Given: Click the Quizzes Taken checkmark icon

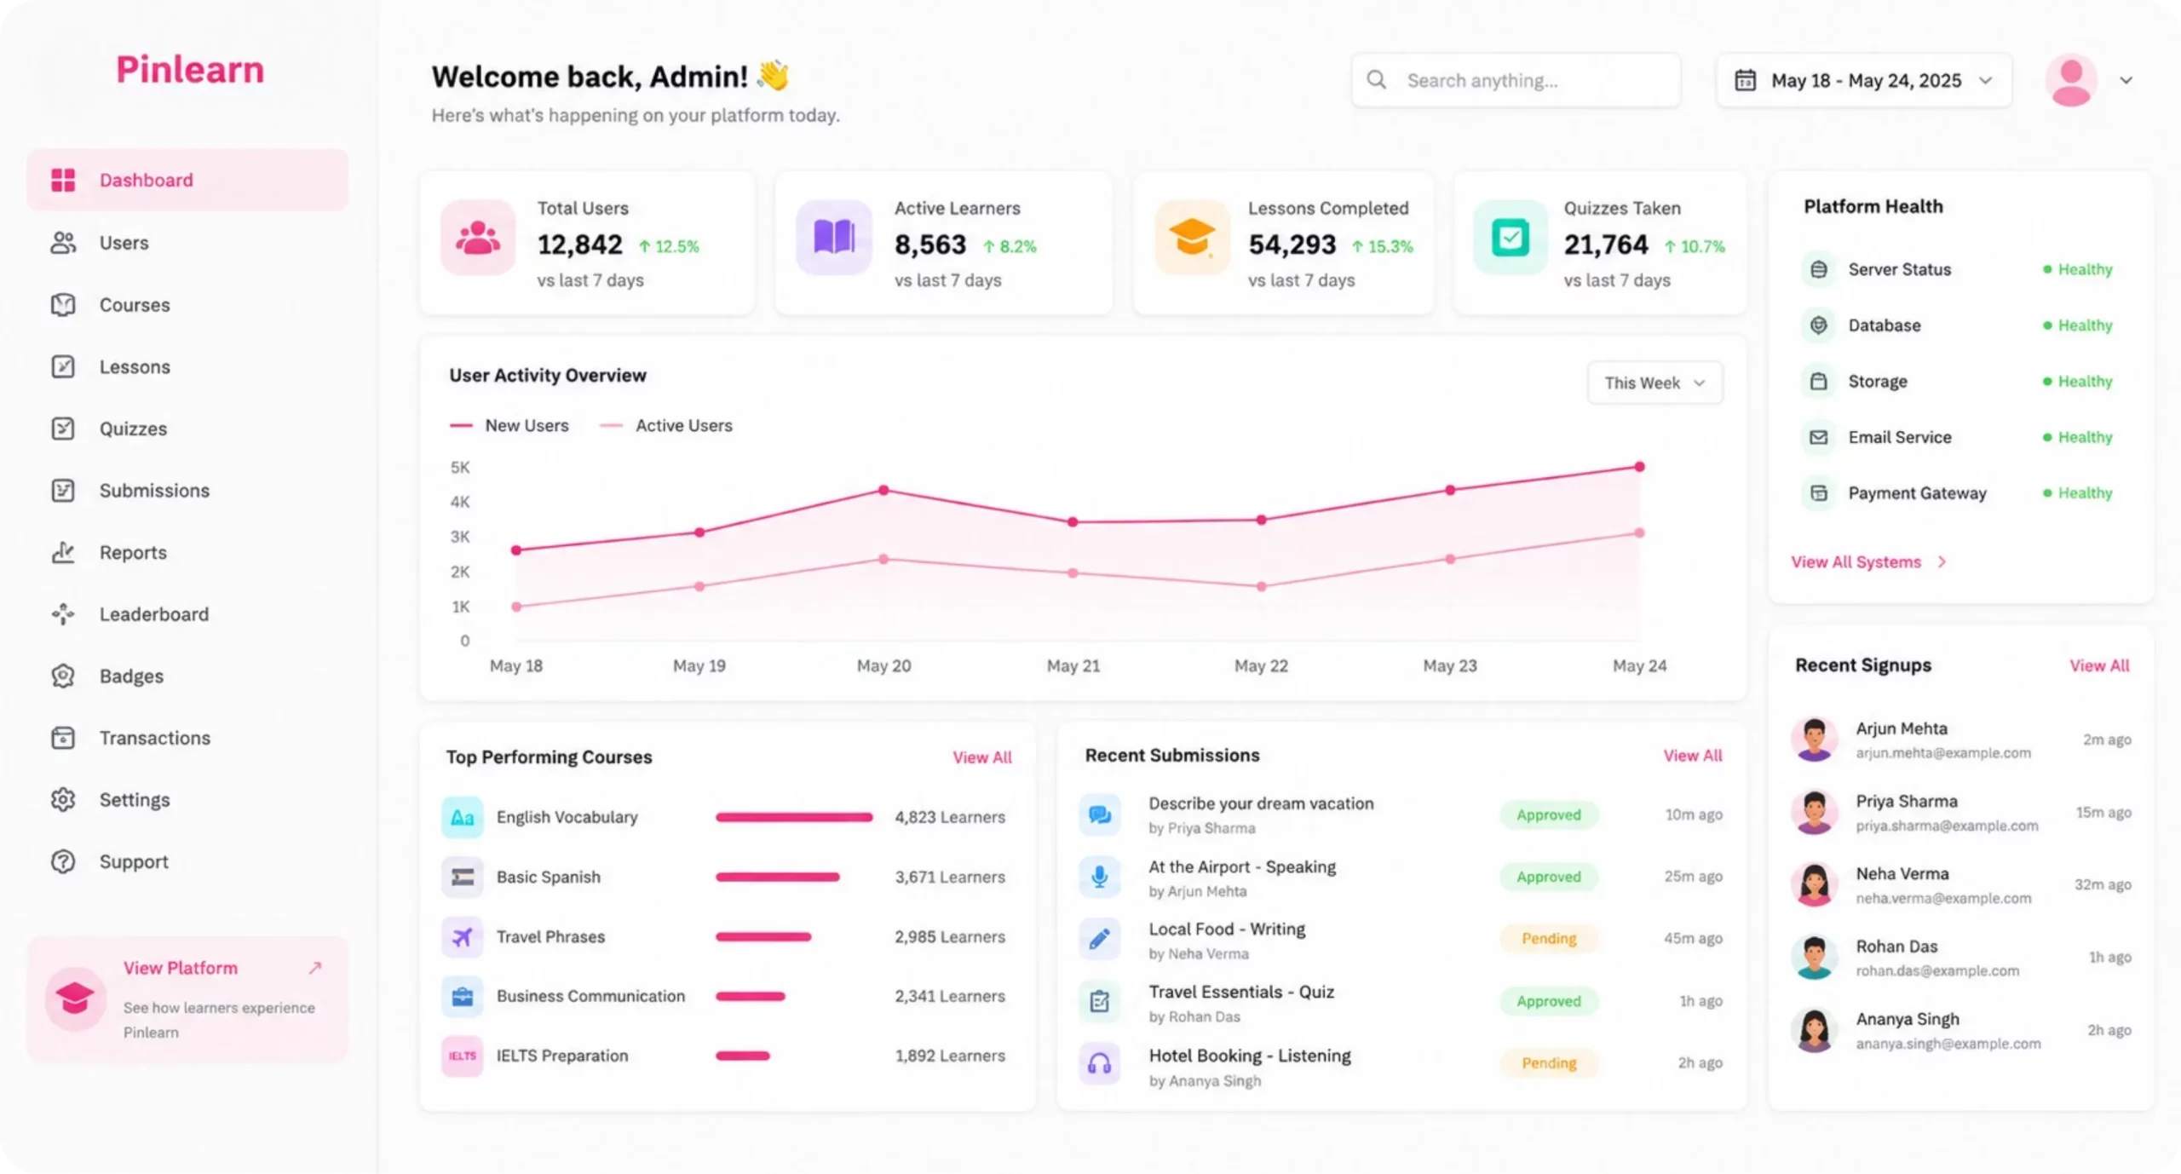Looking at the screenshot, I should tap(1510, 238).
